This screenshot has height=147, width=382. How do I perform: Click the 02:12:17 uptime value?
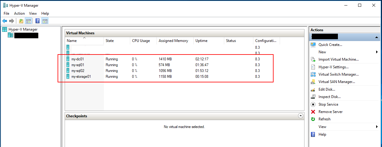[x=202, y=59]
